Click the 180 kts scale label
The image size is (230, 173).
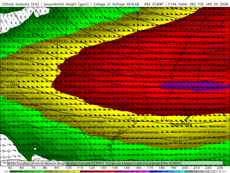[x=162, y=168]
